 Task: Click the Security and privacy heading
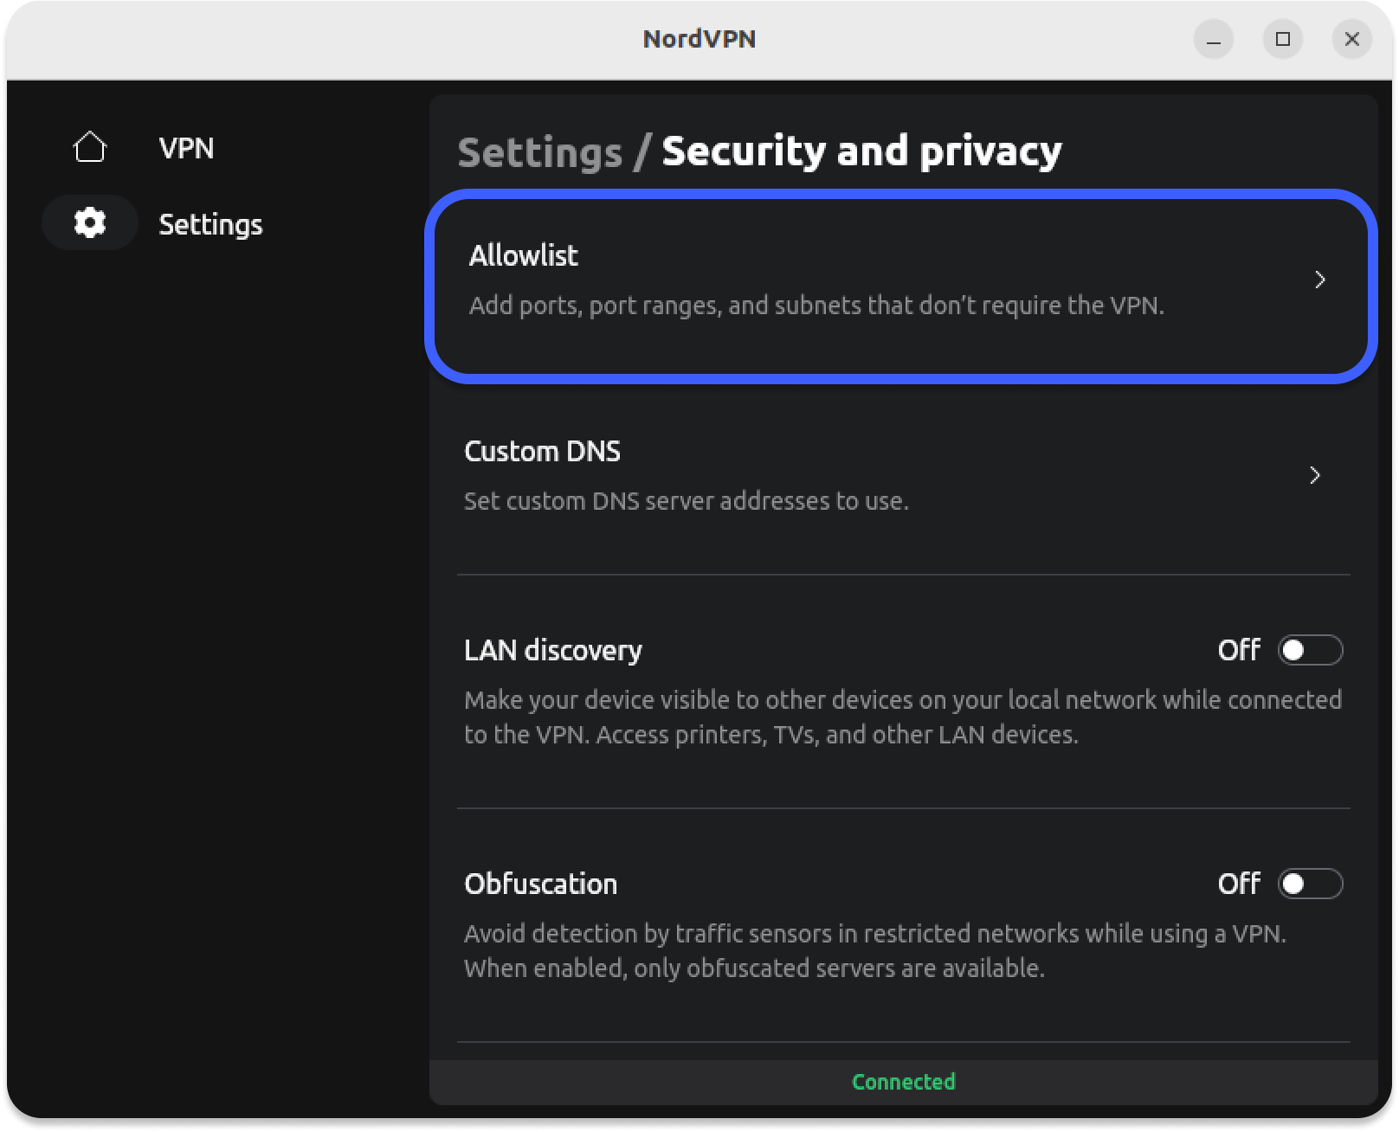coord(861,151)
